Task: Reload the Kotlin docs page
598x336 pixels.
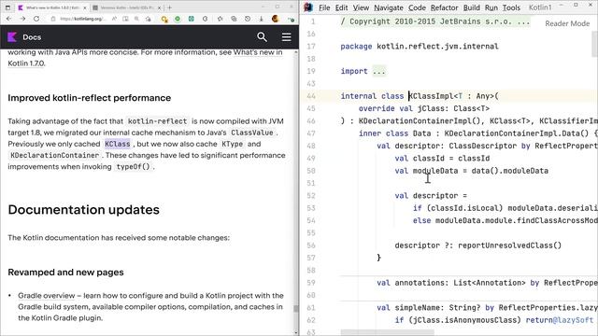Action: coord(36,19)
